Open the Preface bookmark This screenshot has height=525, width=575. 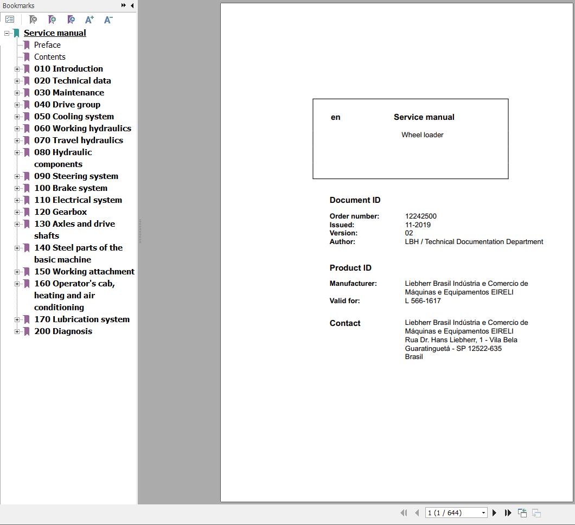pyautogui.click(x=47, y=44)
